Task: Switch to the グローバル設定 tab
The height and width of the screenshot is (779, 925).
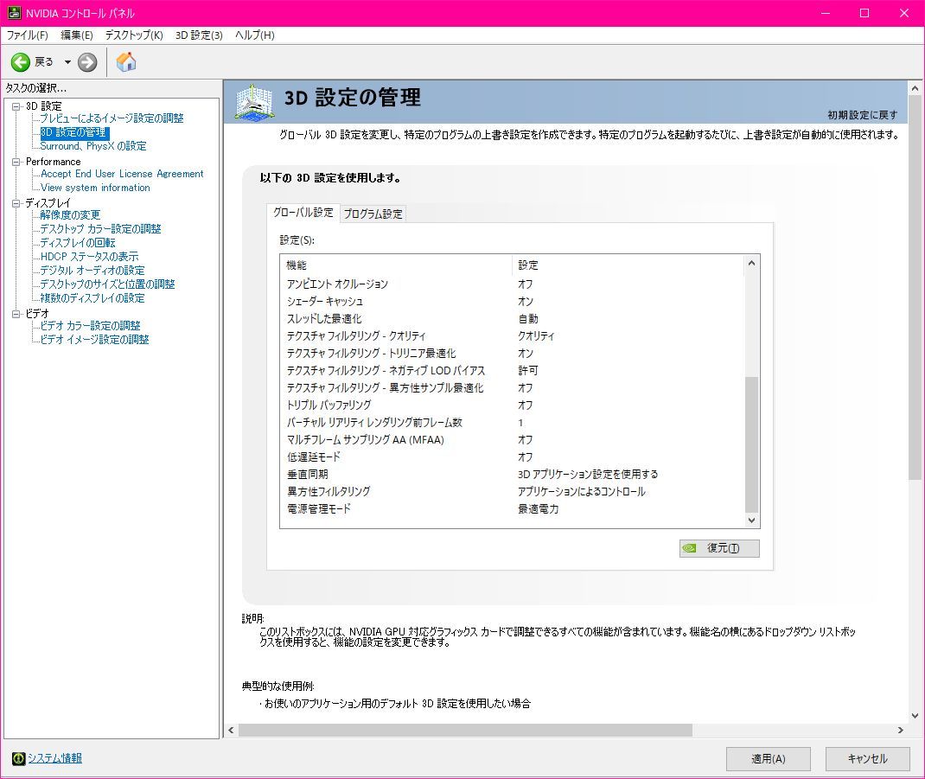Action: [x=303, y=213]
